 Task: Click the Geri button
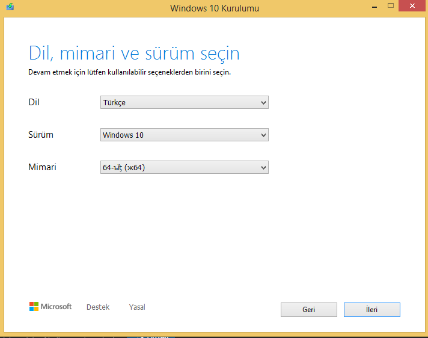pos(309,310)
